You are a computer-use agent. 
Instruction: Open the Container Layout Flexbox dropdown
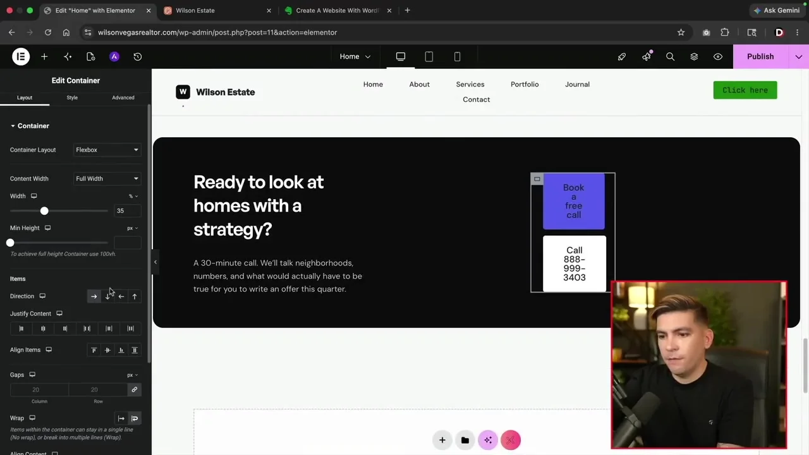pyautogui.click(x=107, y=150)
